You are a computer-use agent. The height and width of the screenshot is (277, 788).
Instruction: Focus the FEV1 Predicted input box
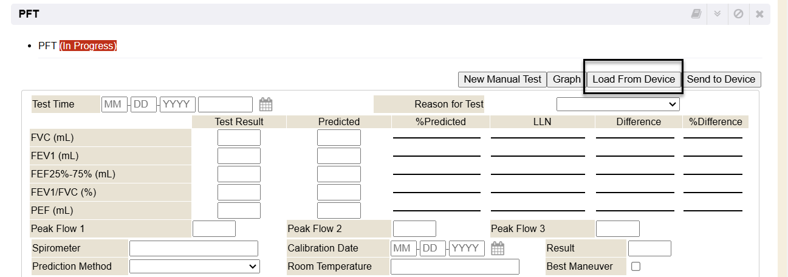(x=338, y=156)
